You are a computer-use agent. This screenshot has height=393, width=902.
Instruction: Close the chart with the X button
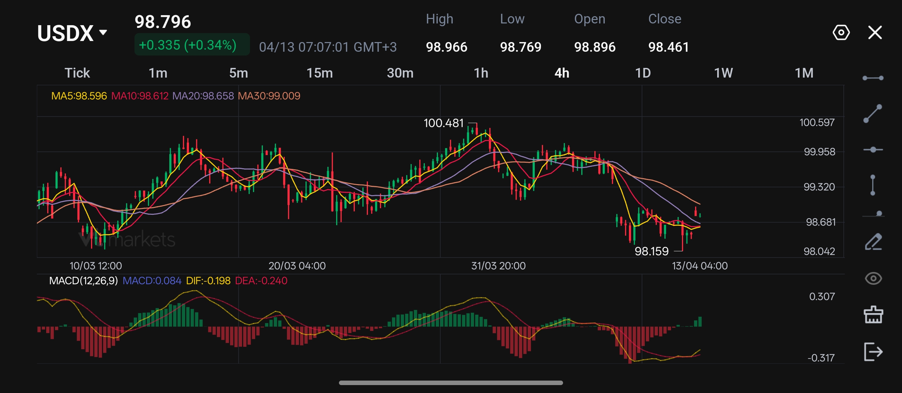tap(875, 32)
